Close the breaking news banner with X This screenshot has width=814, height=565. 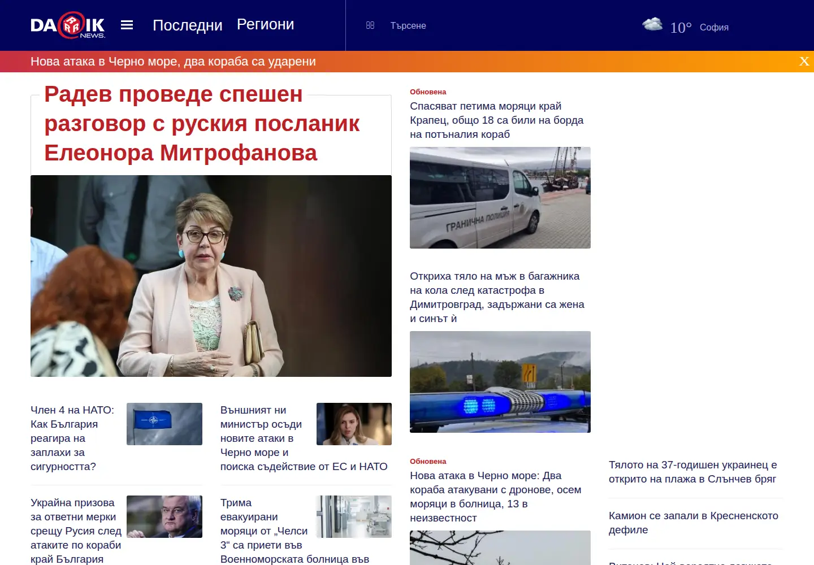pyautogui.click(x=804, y=62)
